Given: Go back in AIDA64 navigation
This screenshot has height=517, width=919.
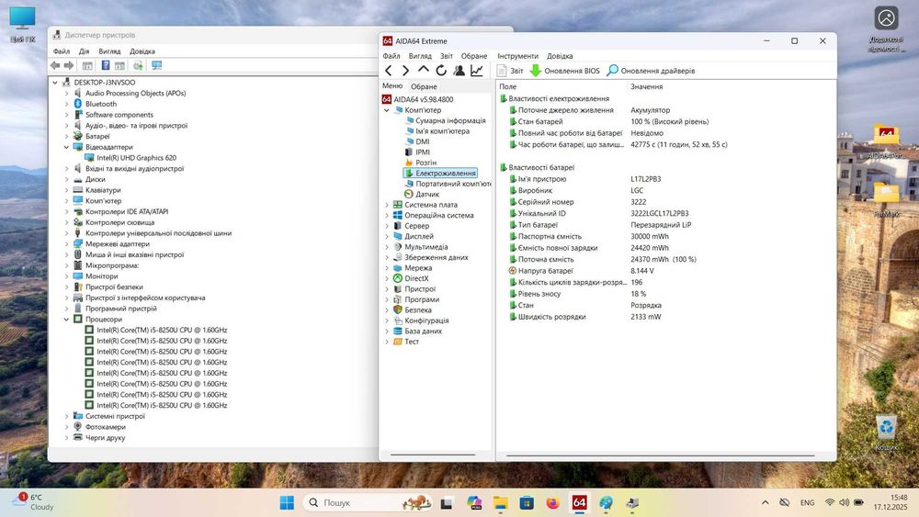Looking at the screenshot, I should click(x=388, y=71).
